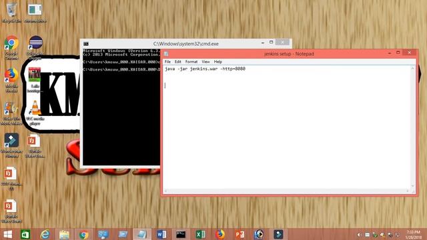The width and height of the screenshot is (427, 240).
Task: Open the Google Chrome desktop shortcut
Action: point(11,47)
